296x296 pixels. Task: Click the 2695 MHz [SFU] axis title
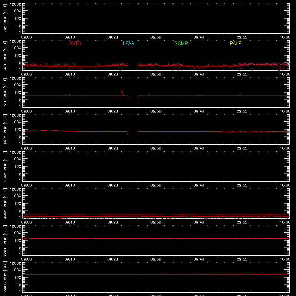point(5,166)
